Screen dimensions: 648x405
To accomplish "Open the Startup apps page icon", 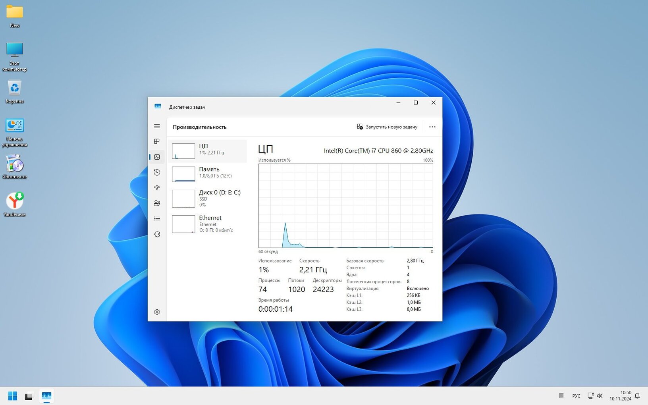I will click(157, 187).
